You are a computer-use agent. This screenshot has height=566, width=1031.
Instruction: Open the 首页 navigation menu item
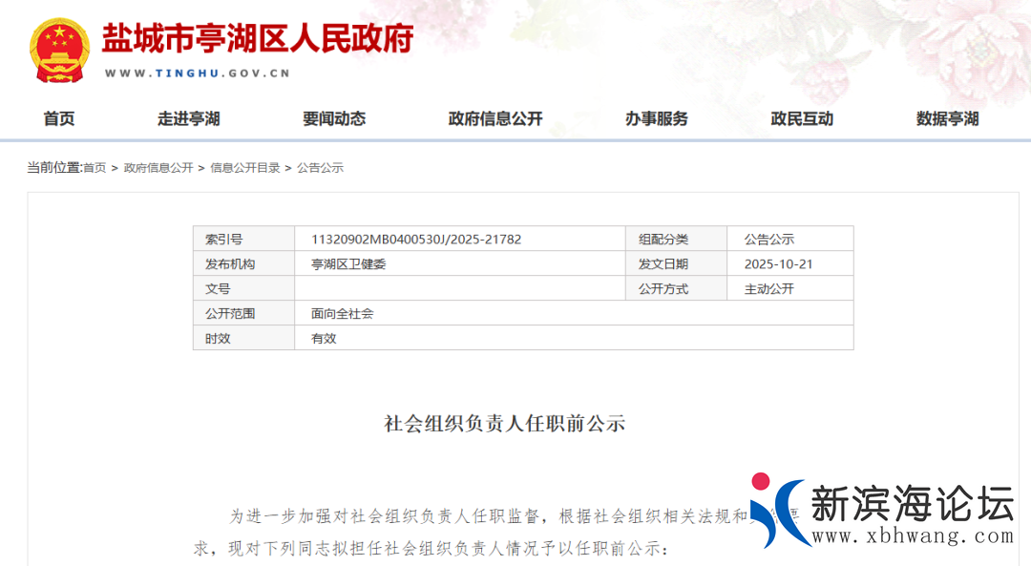pos(59,119)
